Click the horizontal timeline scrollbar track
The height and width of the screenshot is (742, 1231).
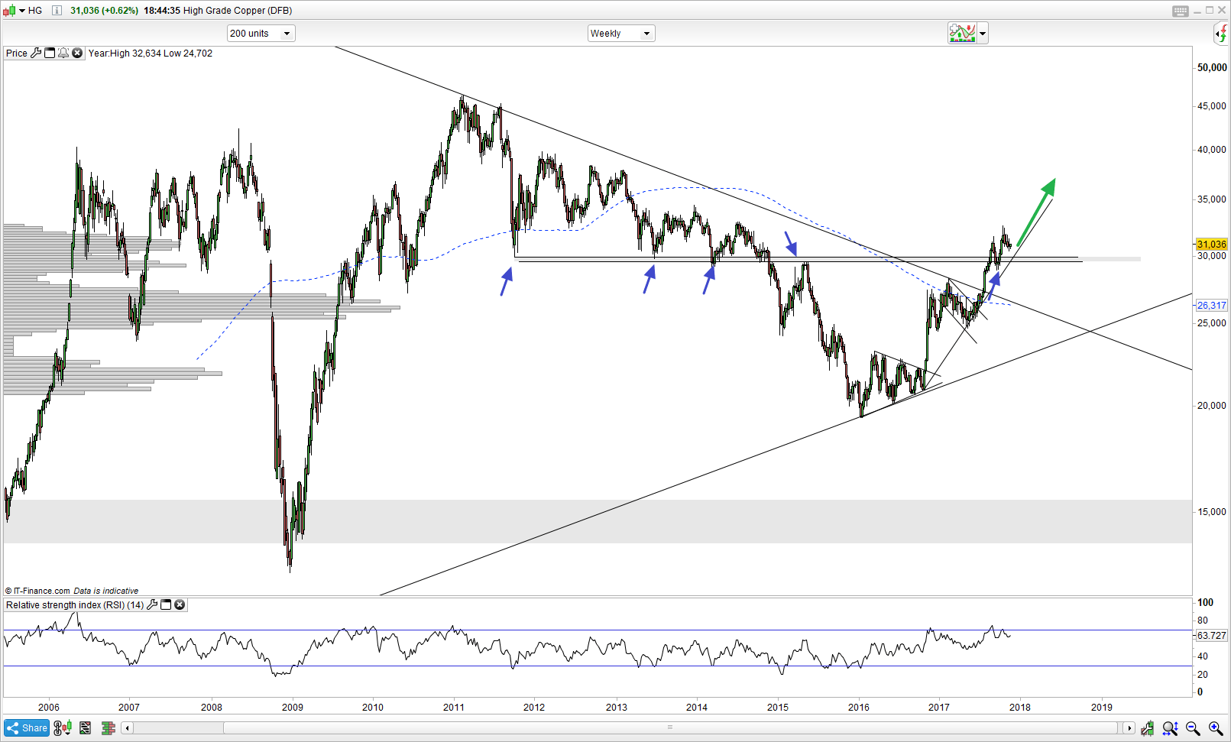[627, 728]
